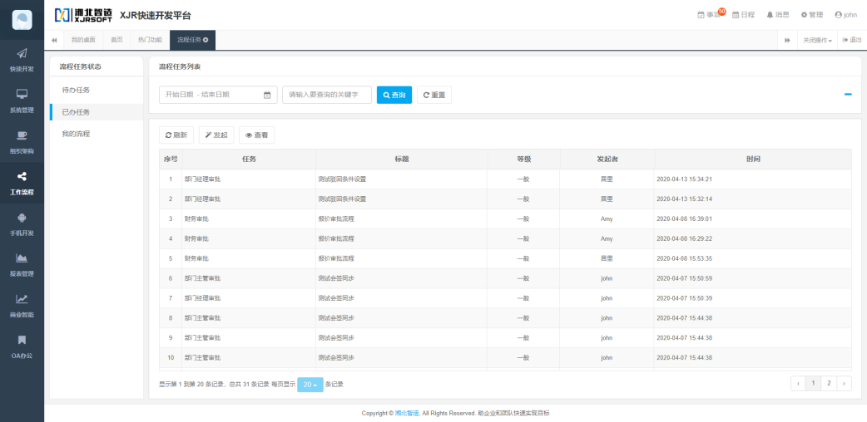Collapse the search panel with the minus icon

point(848,95)
